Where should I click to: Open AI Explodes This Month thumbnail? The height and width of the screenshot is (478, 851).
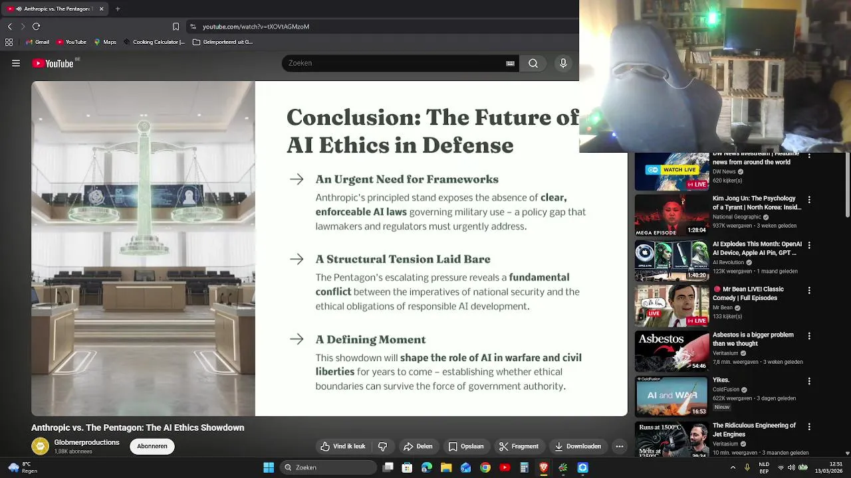click(671, 260)
